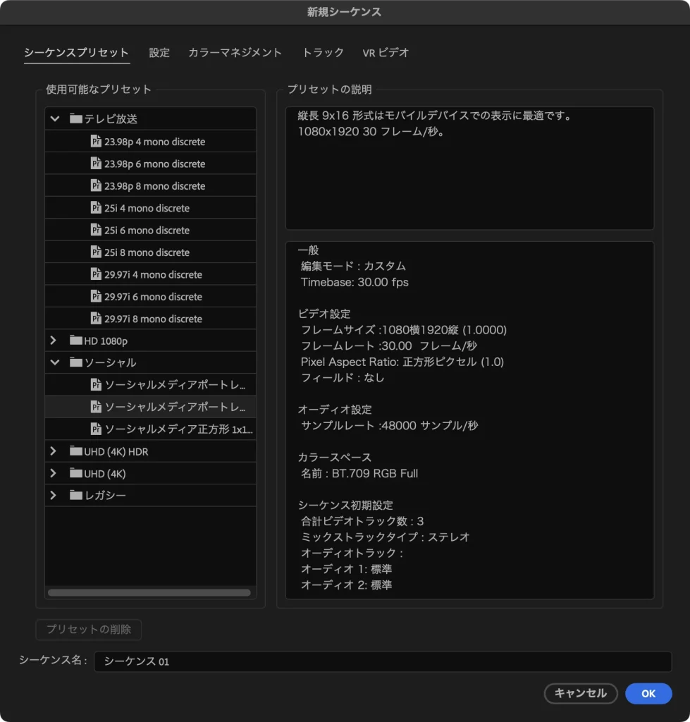Click the text '名前 : BT.709 RGB Full'

click(359, 473)
